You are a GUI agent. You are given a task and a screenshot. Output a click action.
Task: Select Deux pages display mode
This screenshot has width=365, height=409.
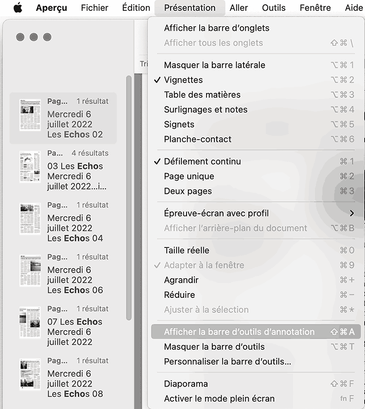coord(256,191)
